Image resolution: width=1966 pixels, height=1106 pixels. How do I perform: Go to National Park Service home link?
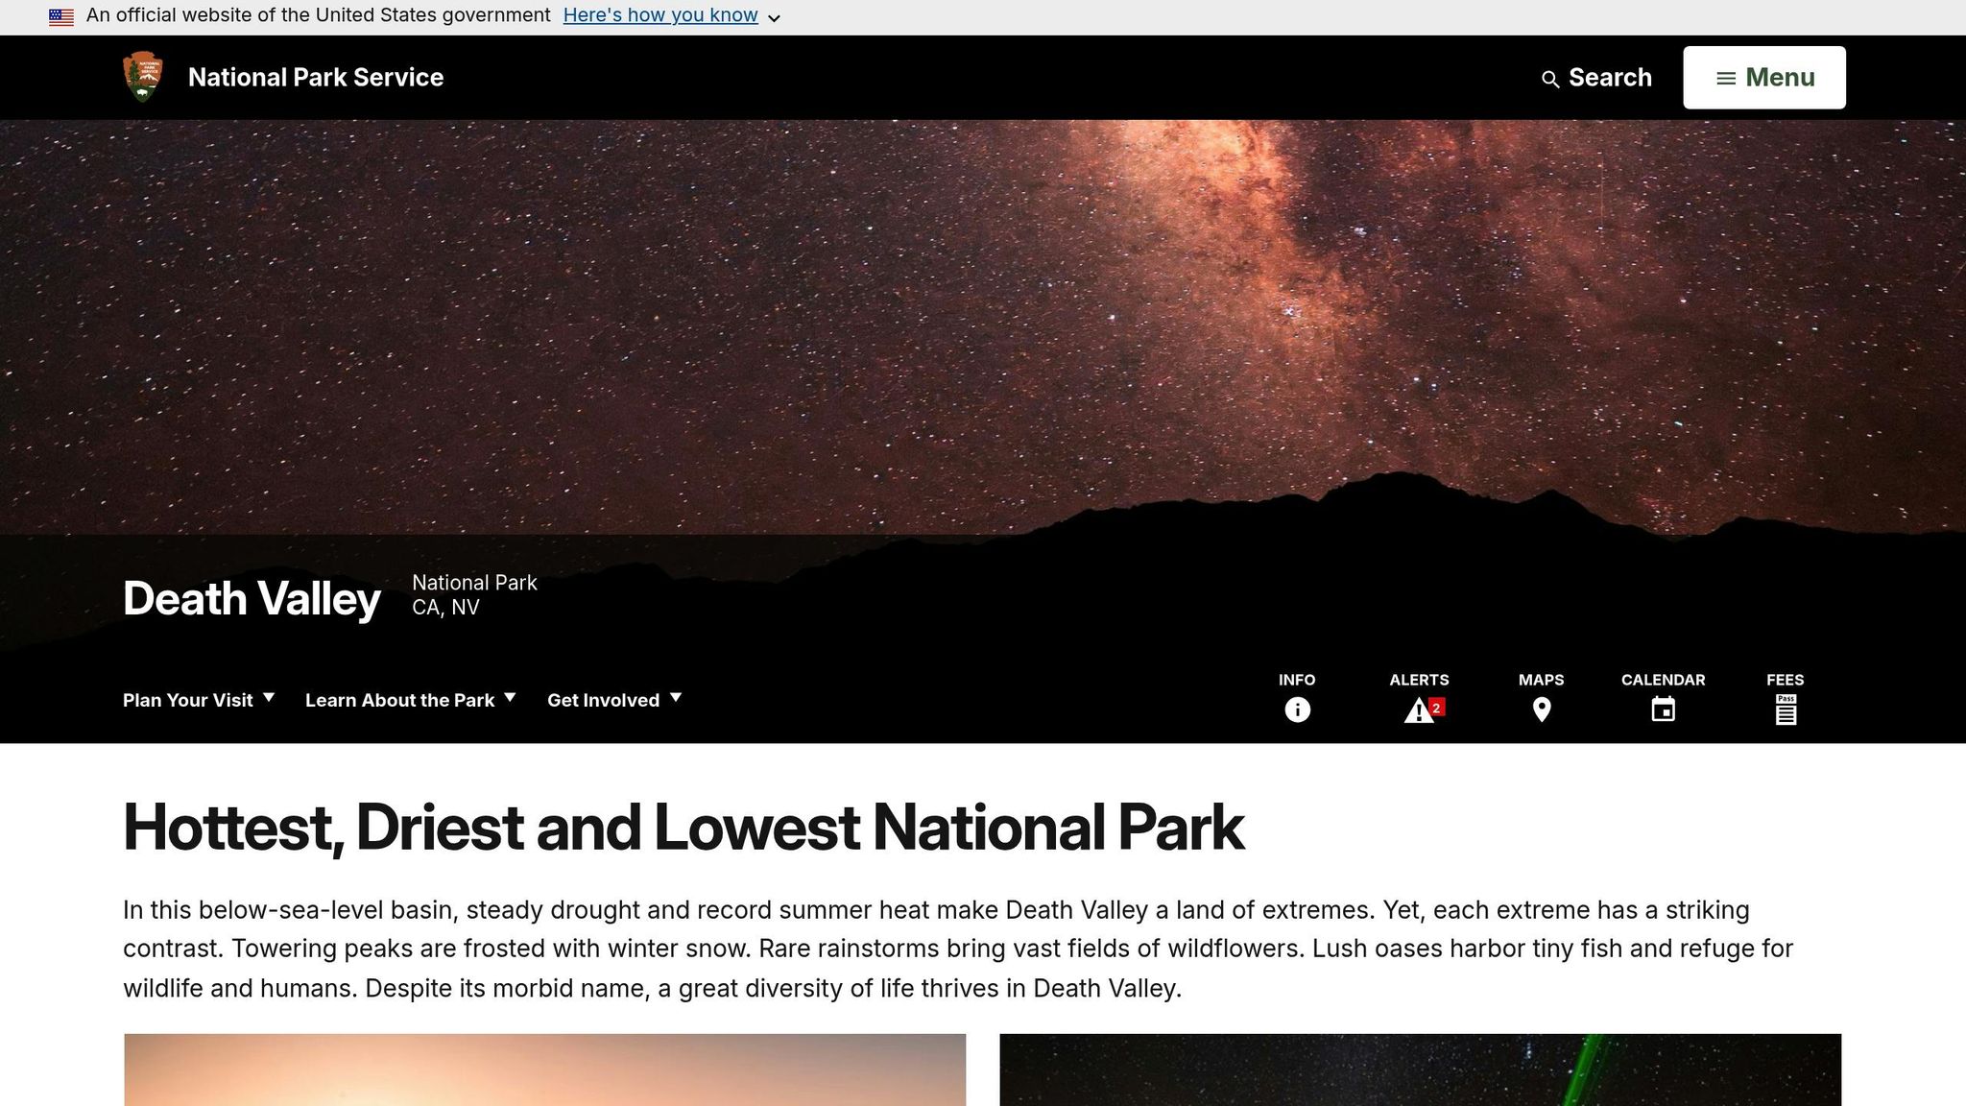tap(316, 77)
